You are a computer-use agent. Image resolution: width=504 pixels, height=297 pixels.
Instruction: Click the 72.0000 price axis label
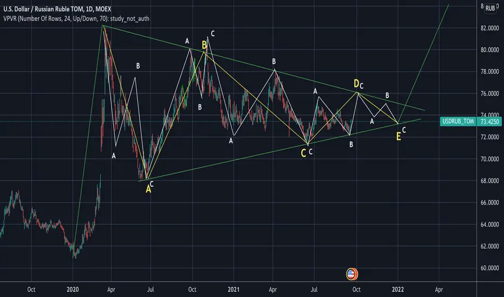click(489, 137)
